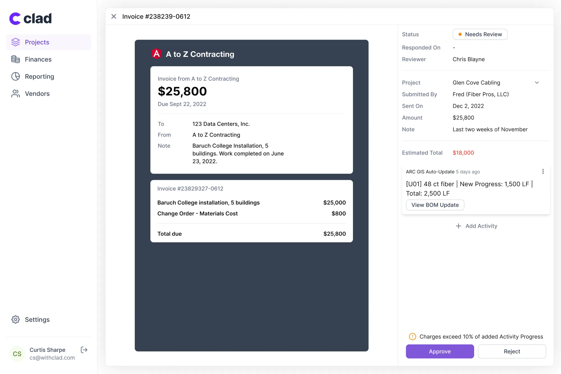This screenshot has width=561, height=374.
Task: Expand the Glen Cove Cabling project dropdown
Action: tap(537, 82)
